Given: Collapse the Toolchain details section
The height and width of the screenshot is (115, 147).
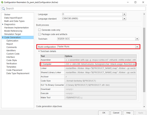Looking at the screenshot, I should pos(39,51).
